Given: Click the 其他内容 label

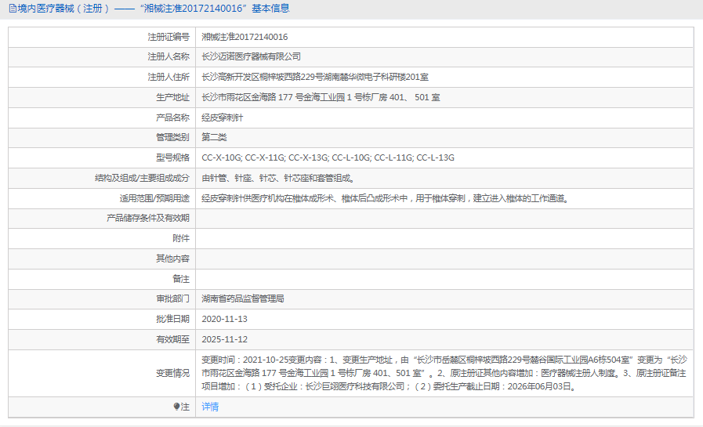Looking at the screenshot, I should [x=172, y=259].
